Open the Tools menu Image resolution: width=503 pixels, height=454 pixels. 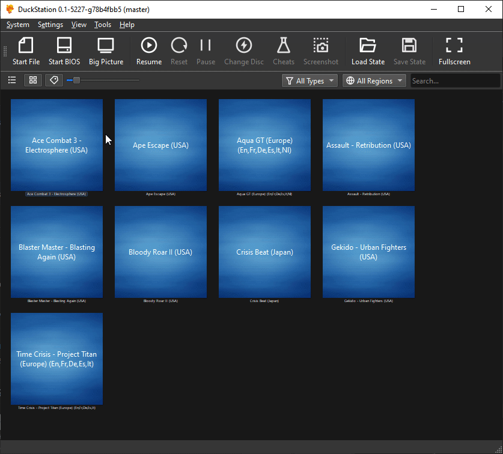coord(103,25)
